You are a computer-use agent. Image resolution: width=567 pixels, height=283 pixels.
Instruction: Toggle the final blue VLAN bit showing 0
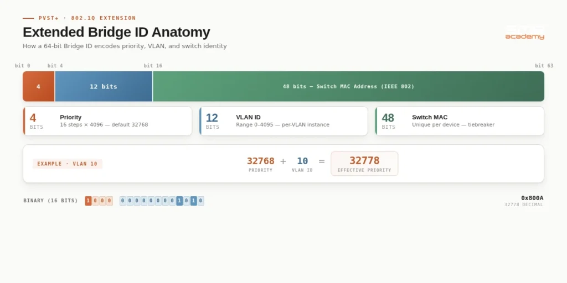(x=200, y=201)
